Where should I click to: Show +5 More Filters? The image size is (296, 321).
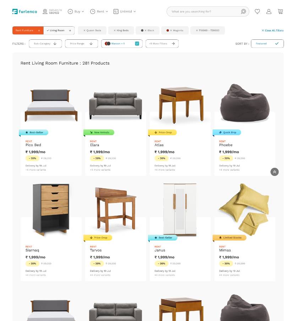click(162, 44)
